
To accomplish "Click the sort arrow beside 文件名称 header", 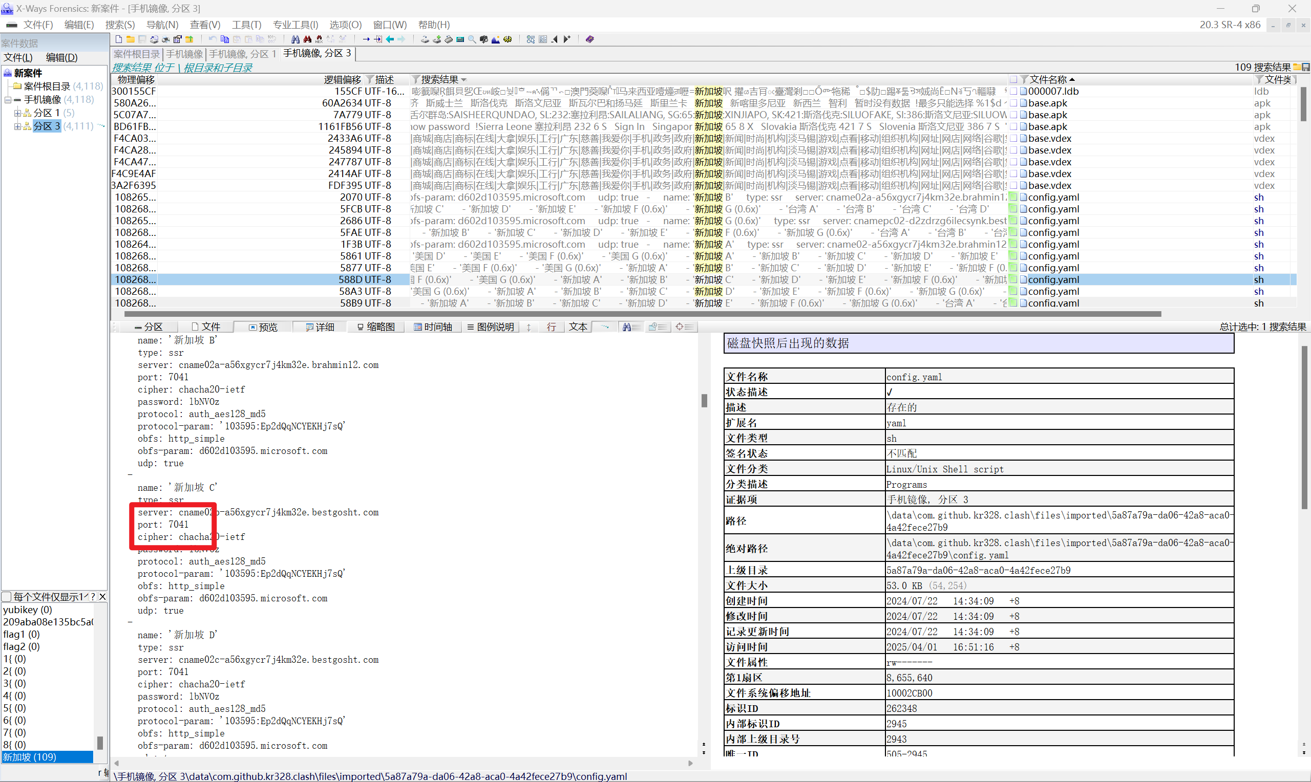I will point(1072,79).
